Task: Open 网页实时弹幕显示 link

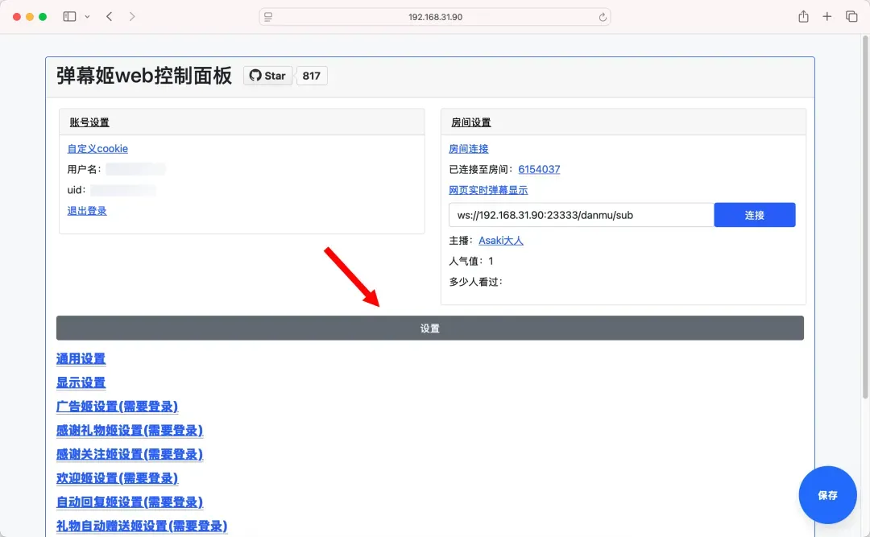Action: coord(488,190)
